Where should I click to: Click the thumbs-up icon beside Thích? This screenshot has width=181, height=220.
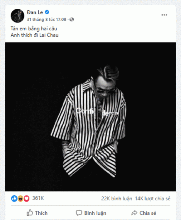tap(30, 213)
